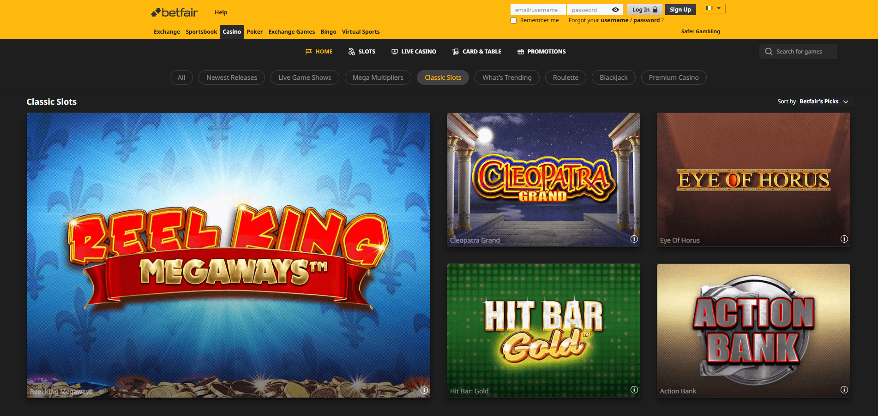This screenshot has height=416, width=878.
Task: Open the PROMOTIONS section
Action: tap(541, 52)
